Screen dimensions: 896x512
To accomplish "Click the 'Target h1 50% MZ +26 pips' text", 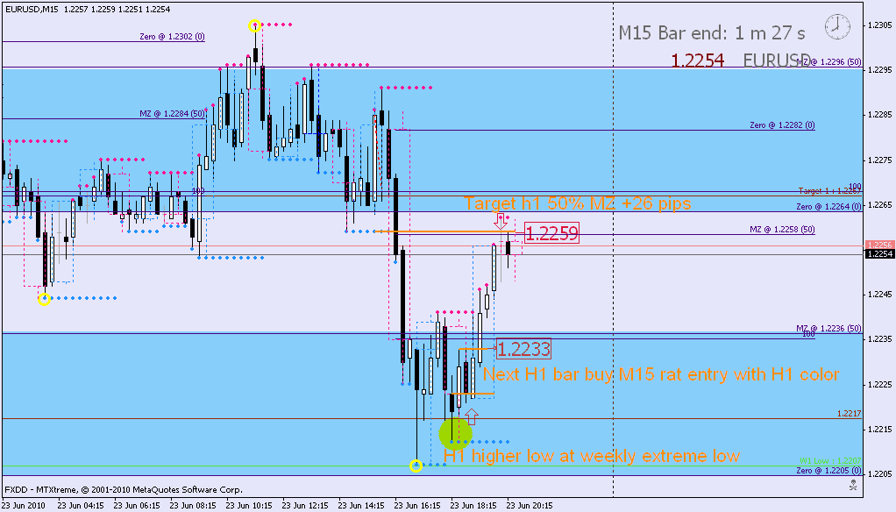I will tap(577, 203).
